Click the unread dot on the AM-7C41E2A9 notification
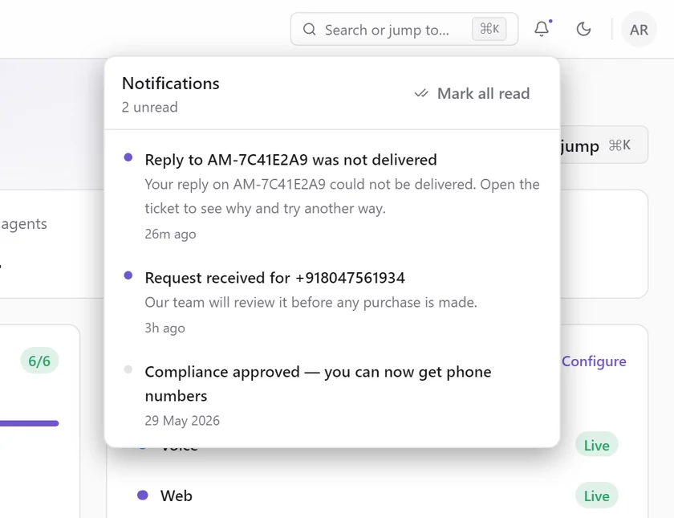 (x=128, y=157)
